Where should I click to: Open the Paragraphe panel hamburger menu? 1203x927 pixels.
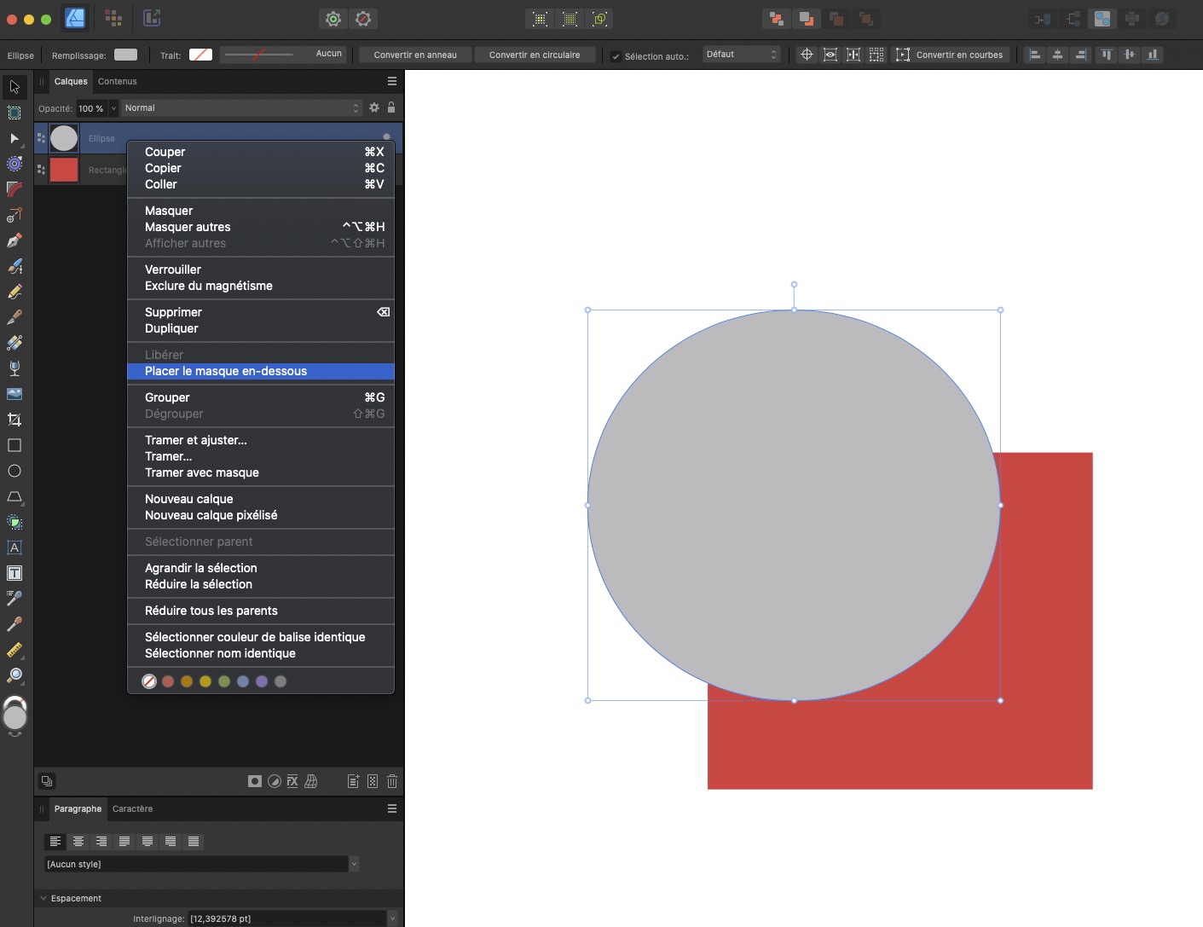[392, 808]
